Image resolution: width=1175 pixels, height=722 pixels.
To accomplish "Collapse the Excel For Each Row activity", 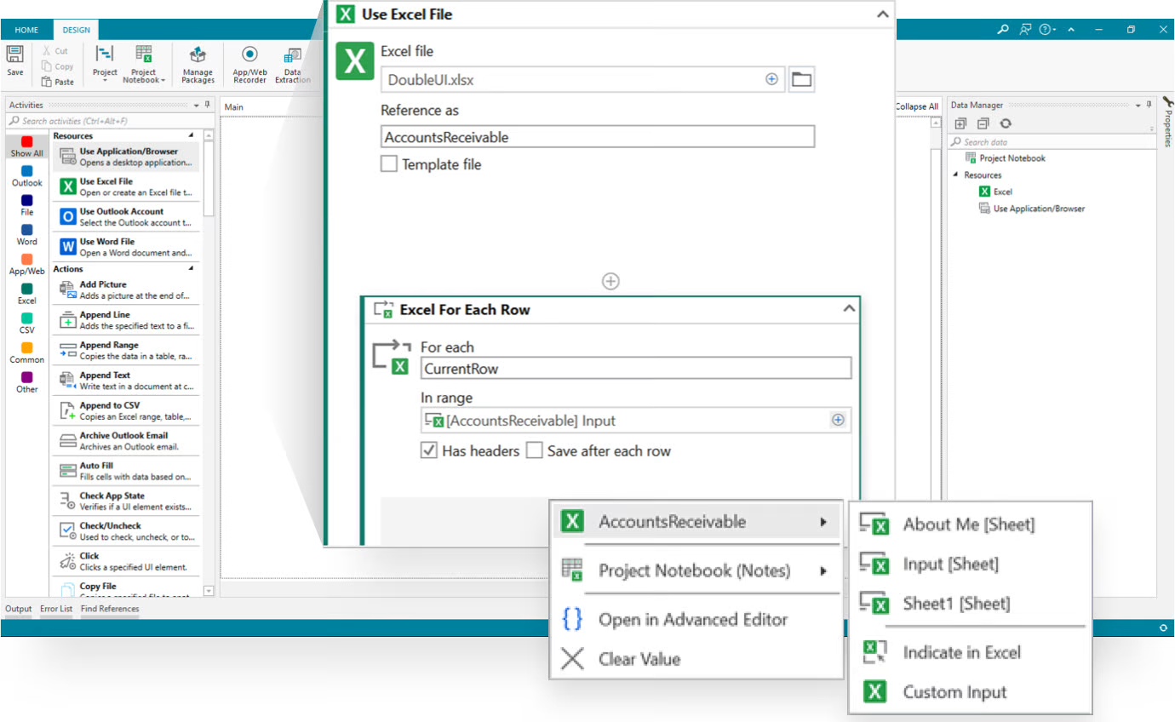I will coord(849,309).
